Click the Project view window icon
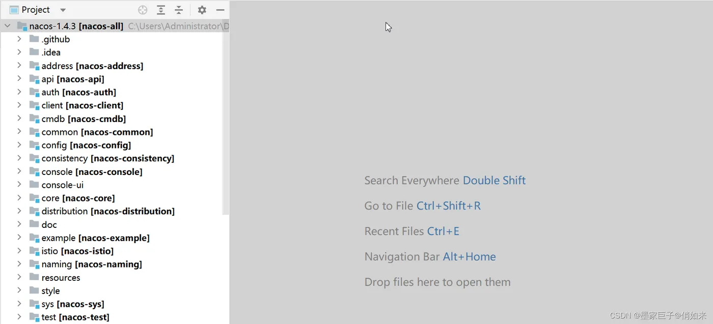The width and height of the screenshot is (713, 324). point(14,10)
